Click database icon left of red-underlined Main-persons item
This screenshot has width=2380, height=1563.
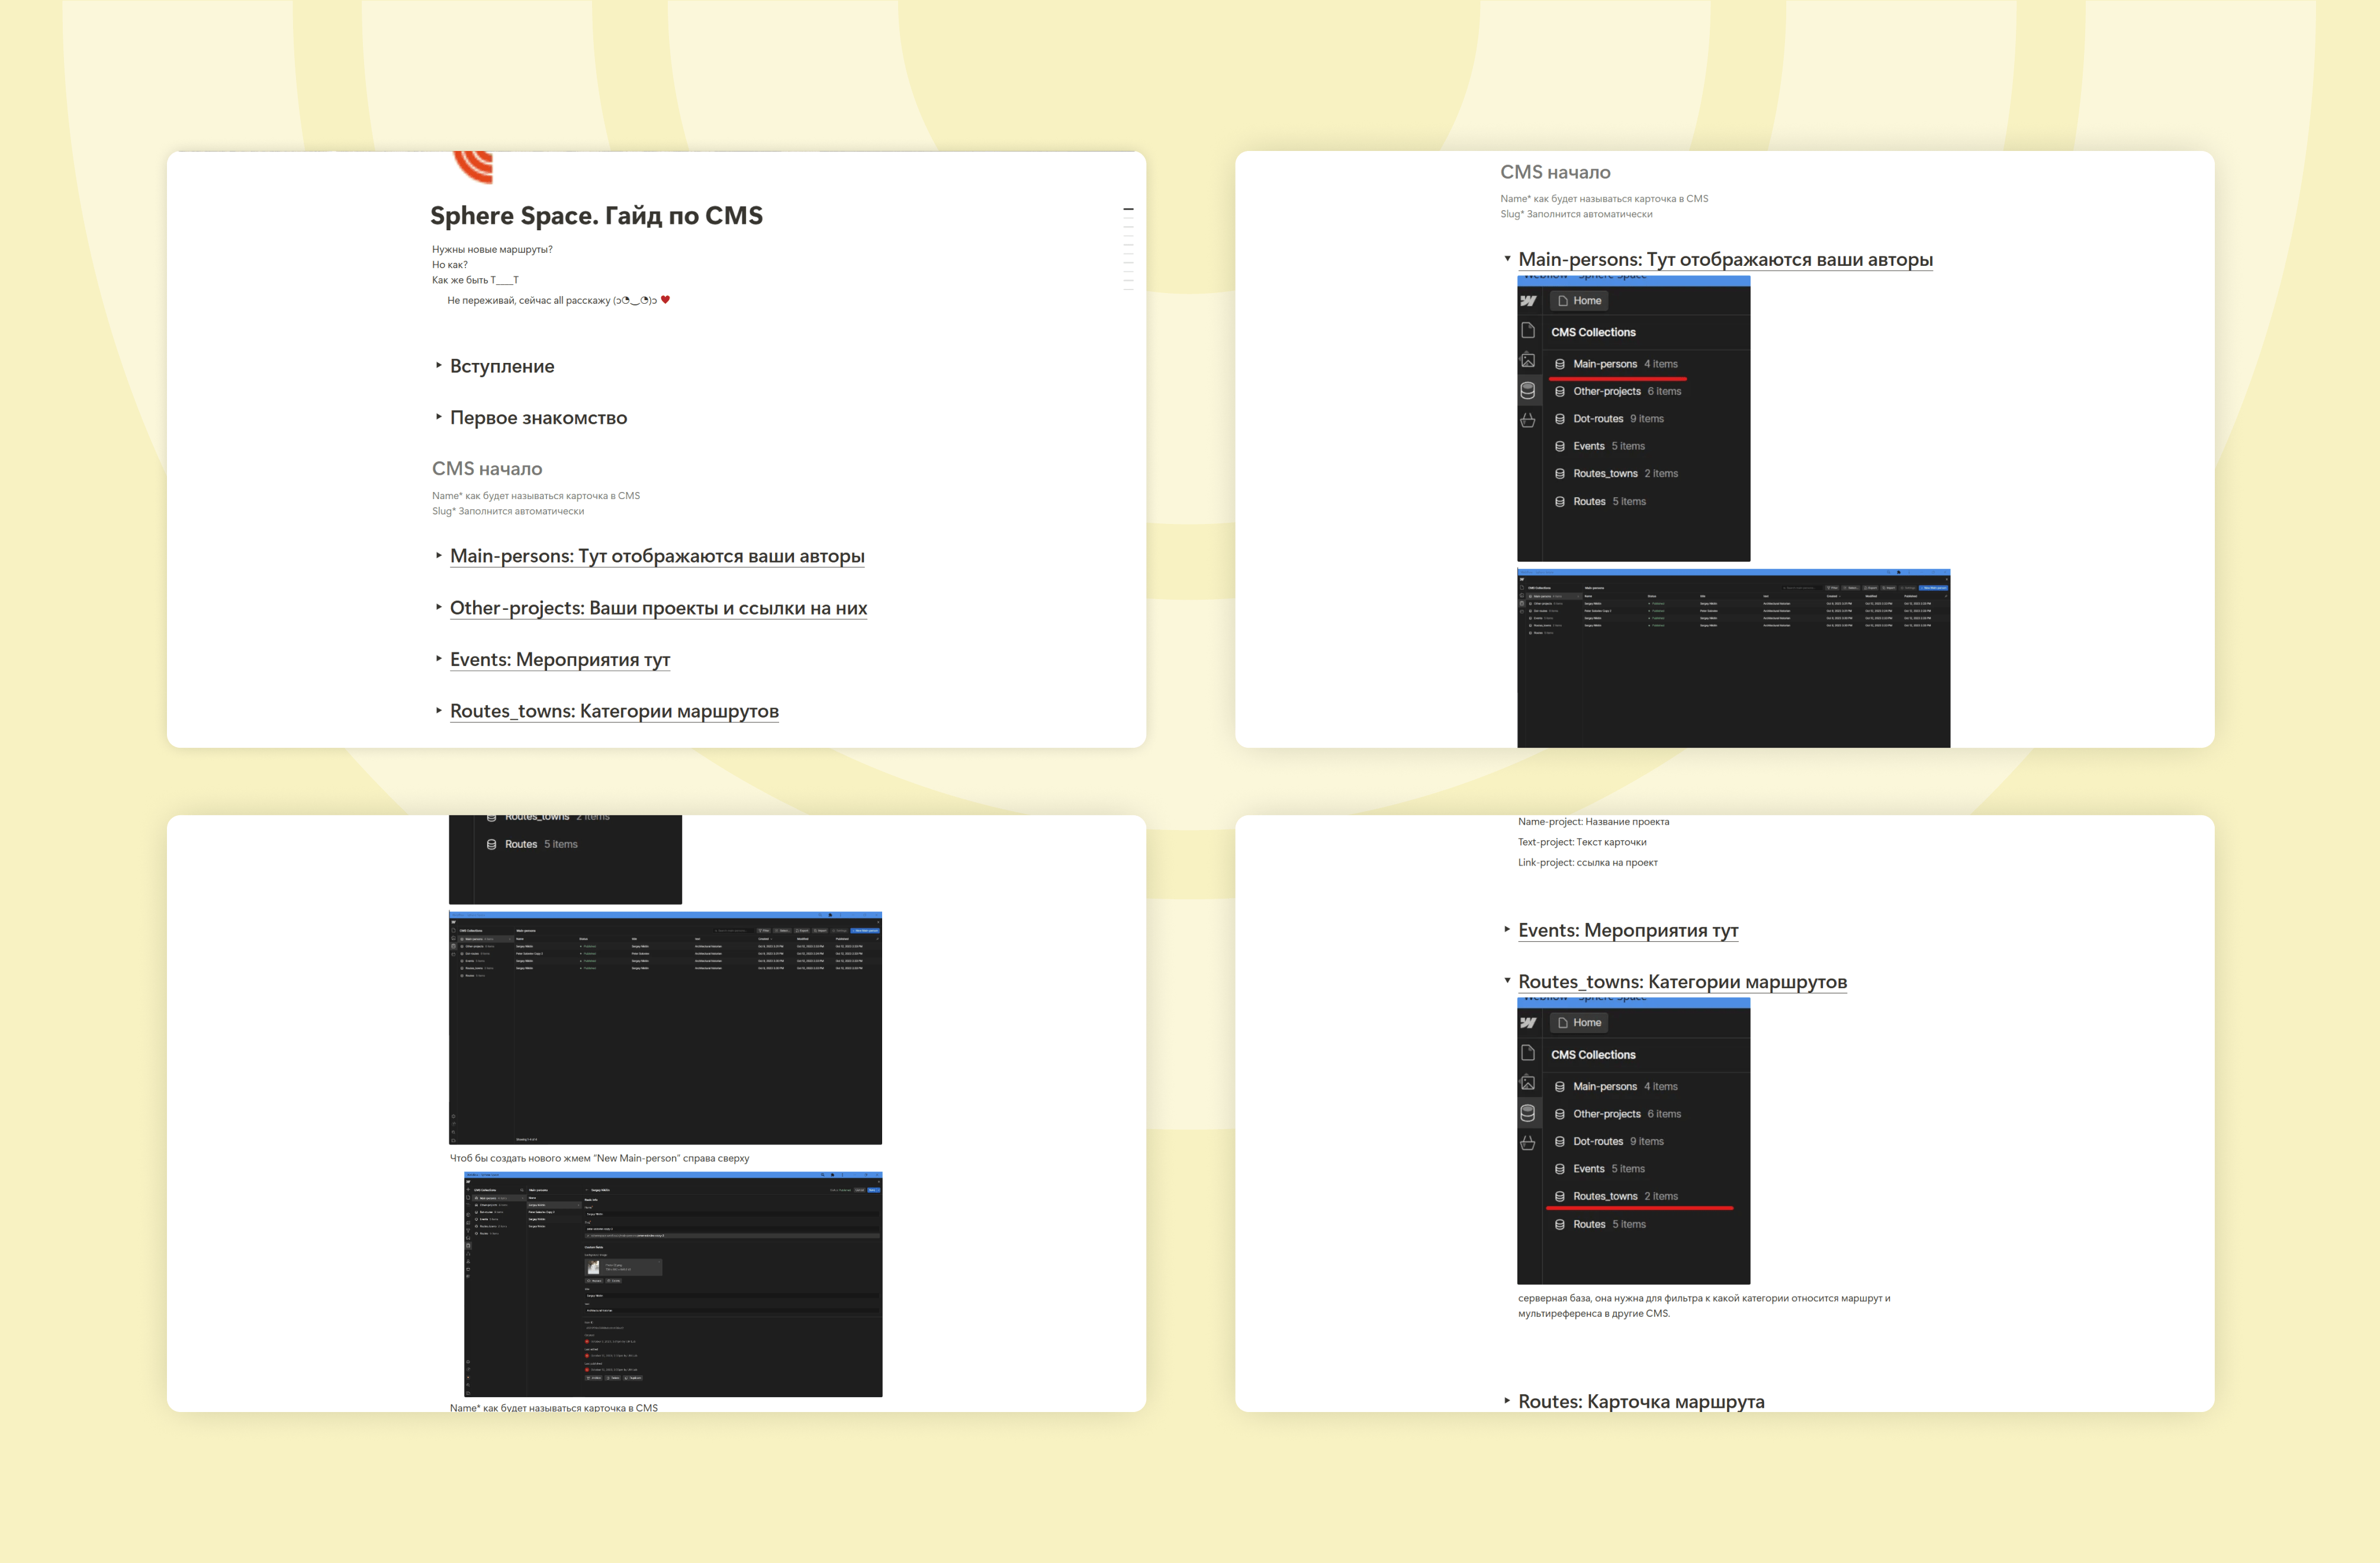pos(1560,364)
